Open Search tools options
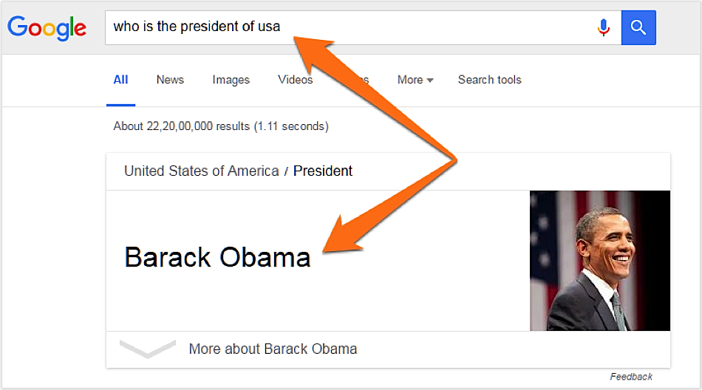This screenshot has height=390, width=702. coord(489,80)
